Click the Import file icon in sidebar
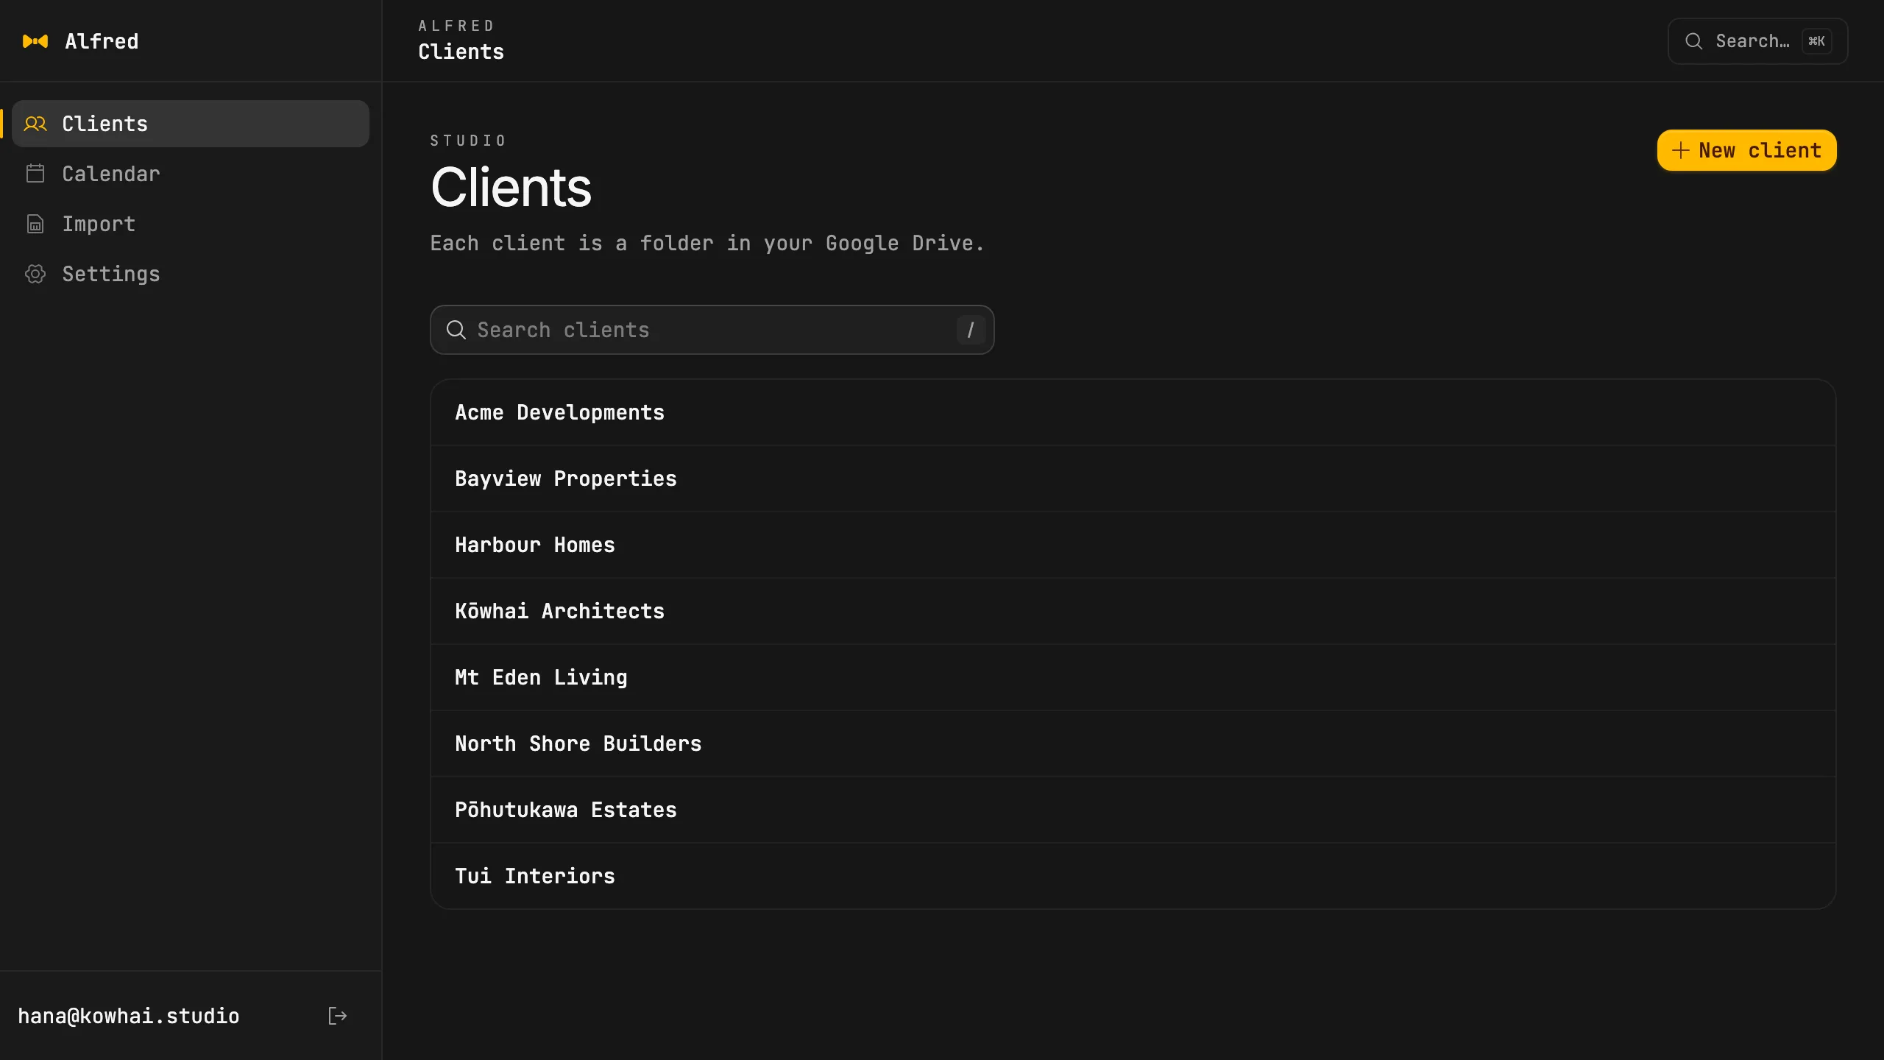This screenshot has width=1884, height=1060. click(35, 224)
